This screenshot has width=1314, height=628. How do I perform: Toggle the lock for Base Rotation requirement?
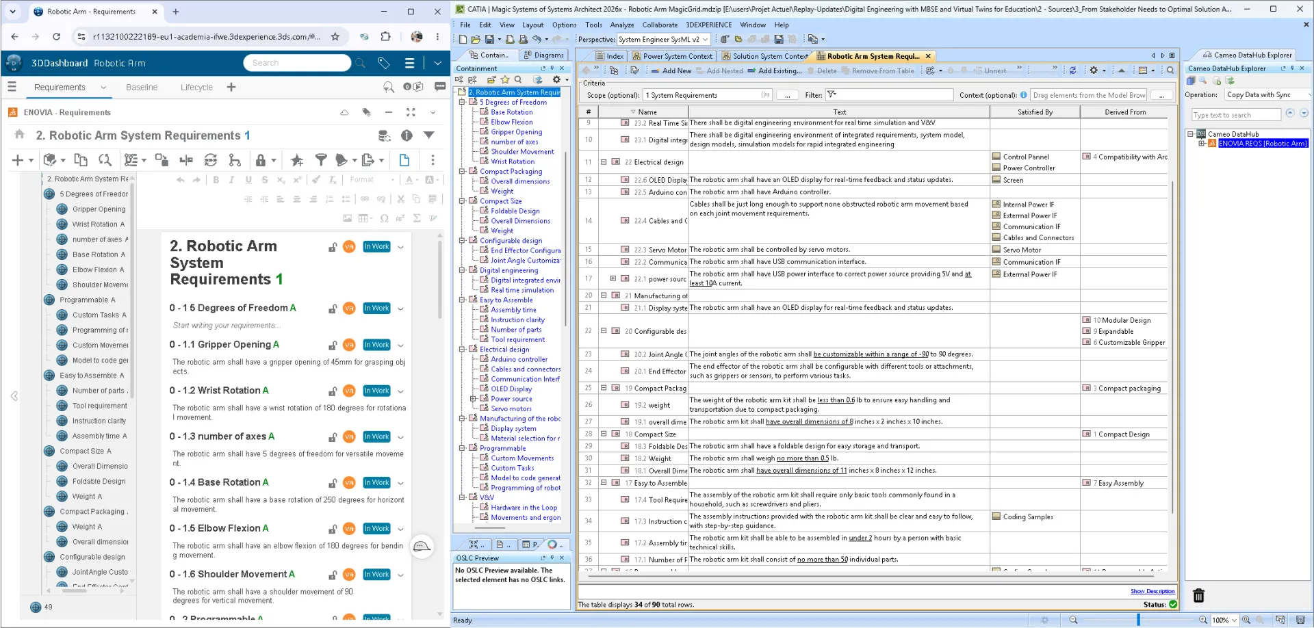click(333, 483)
